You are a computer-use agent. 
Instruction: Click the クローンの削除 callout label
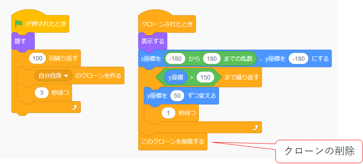tap(319, 151)
